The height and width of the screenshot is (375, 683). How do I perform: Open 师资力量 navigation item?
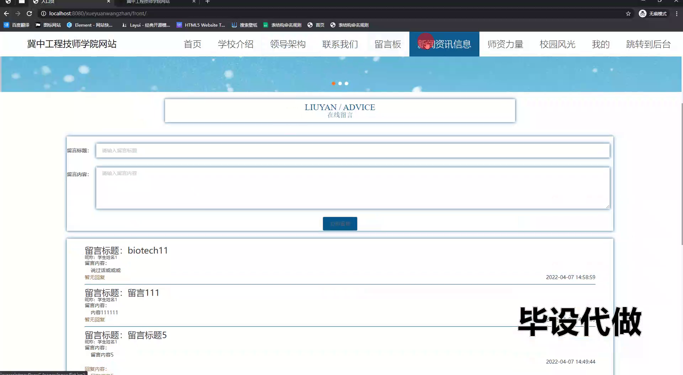[505, 44]
